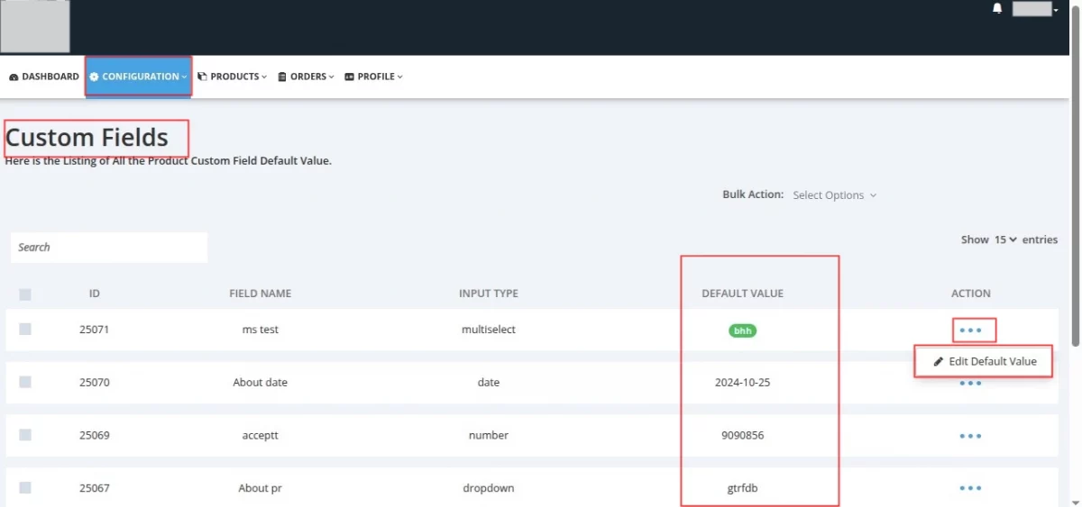1082x507 pixels.
Task: Click the multiselect input type cell
Action: pyautogui.click(x=489, y=330)
